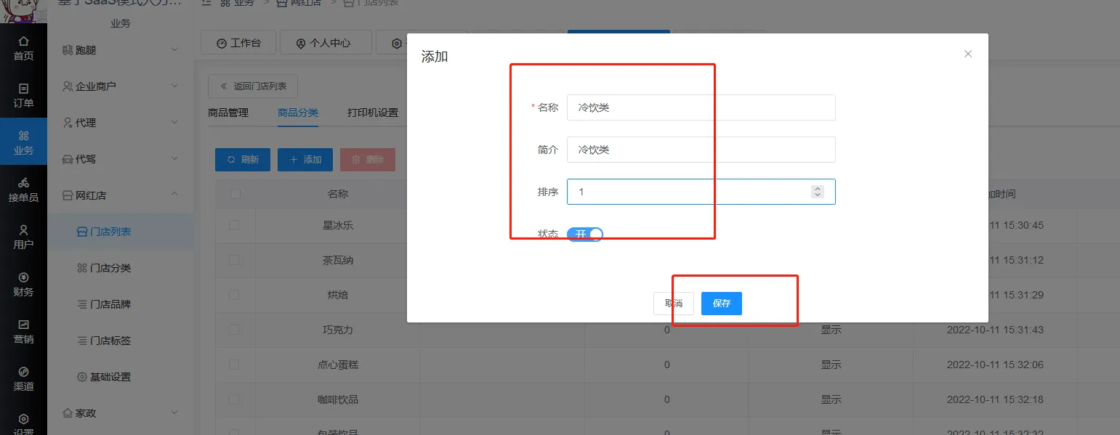The height and width of the screenshot is (435, 1120).
Task: Click the 首页 home icon in sidebar
Action: click(23, 41)
